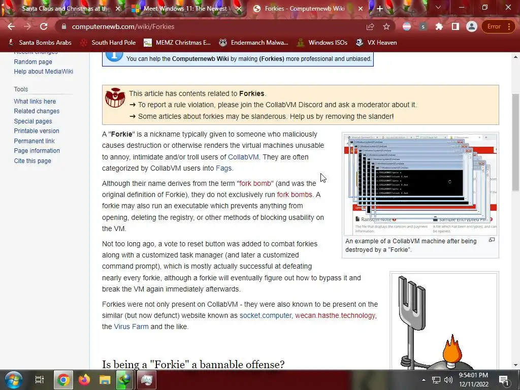Viewport: 520px width, 390px height.
Task: Enlarge image using the caption magnify icon
Action: point(492,240)
